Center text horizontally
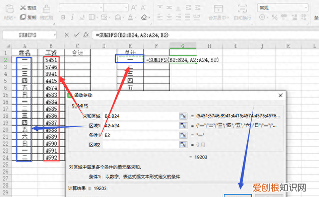The height and width of the screenshot is (197, 319). point(169,17)
